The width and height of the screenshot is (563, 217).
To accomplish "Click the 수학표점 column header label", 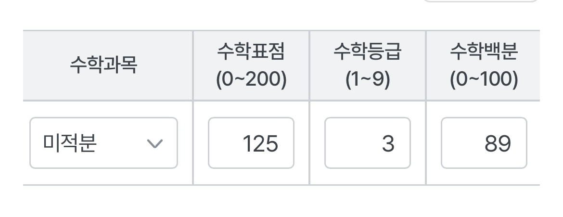I will (251, 52).
